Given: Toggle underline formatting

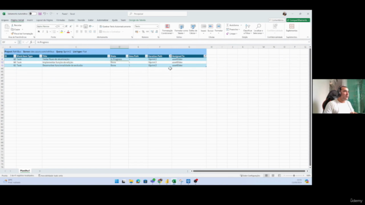Looking at the screenshot, I should point(47,32).
